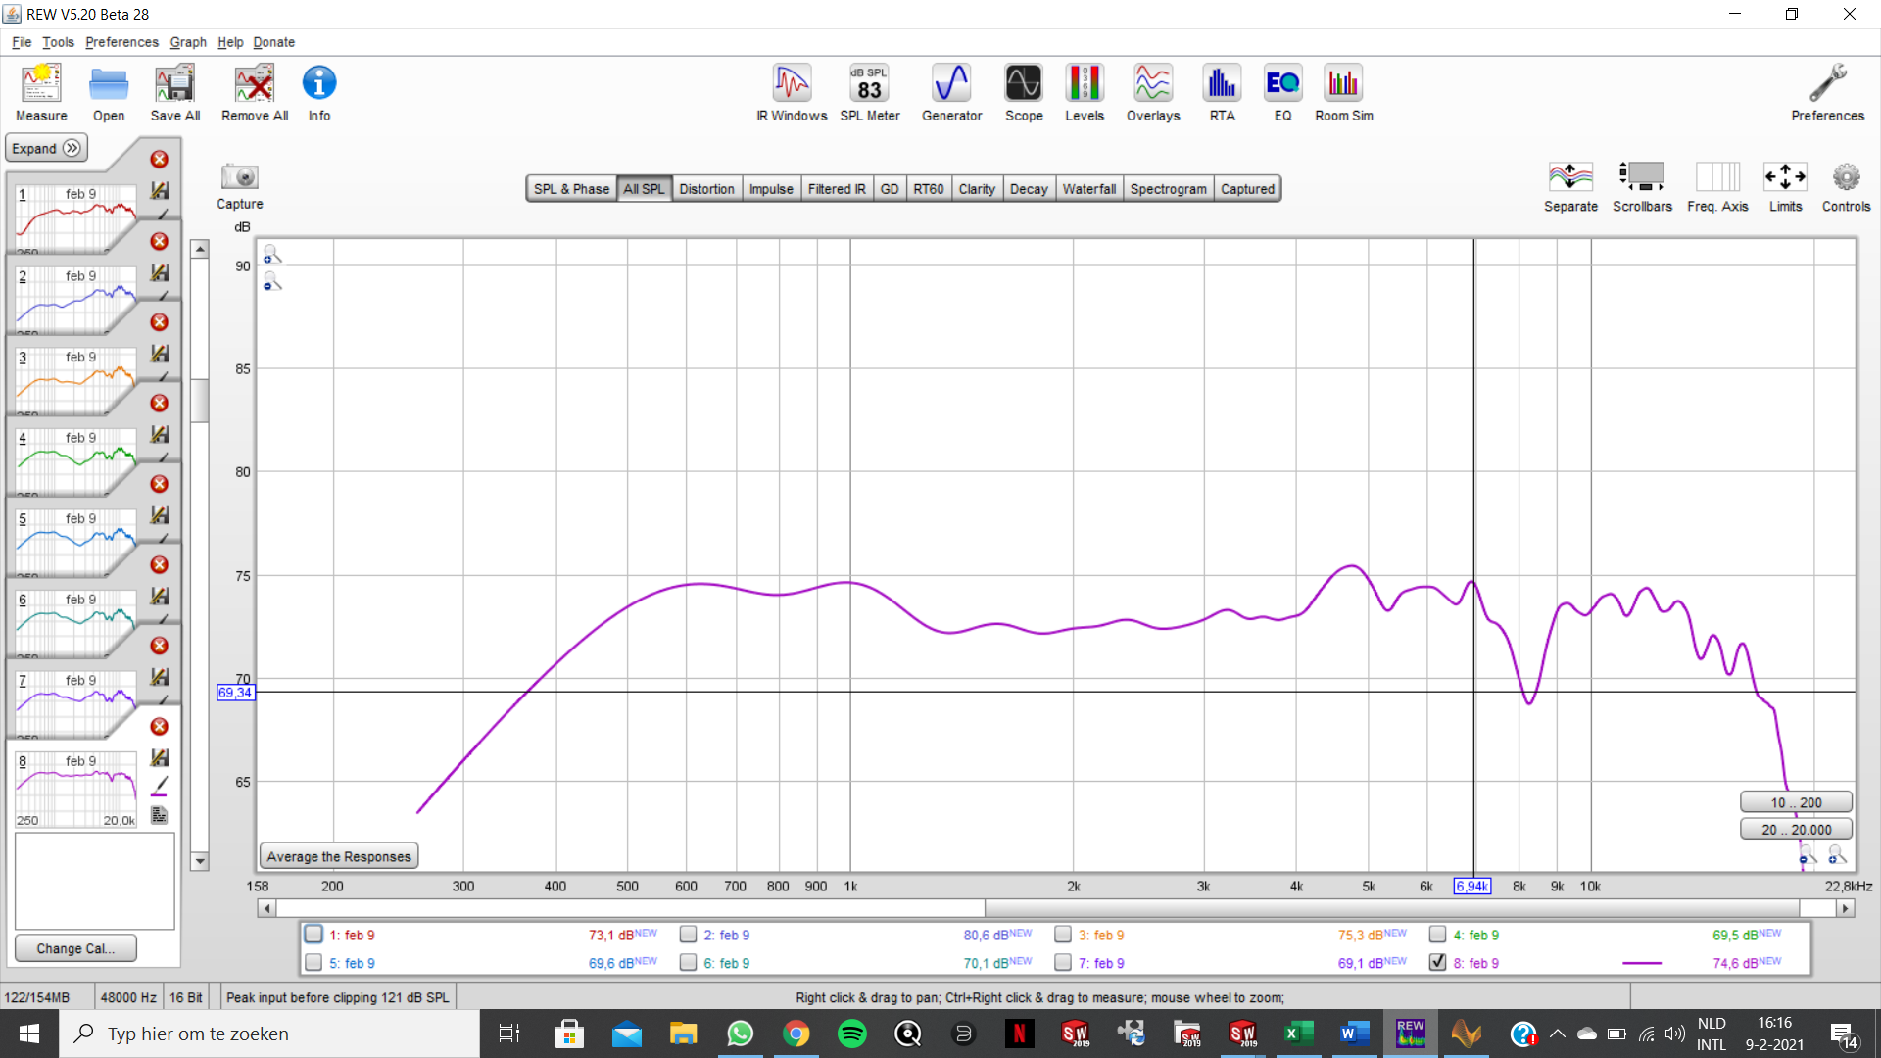Uncheck trace 8: feb 9 checkbox

(1437, 962)
